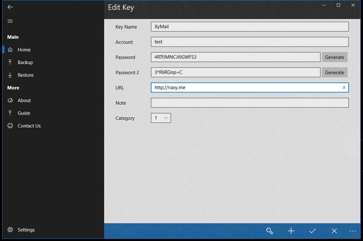Screen dimensions: 363x241
Task: Clear the URL field with its X button
Action: (x=344, y=87)
